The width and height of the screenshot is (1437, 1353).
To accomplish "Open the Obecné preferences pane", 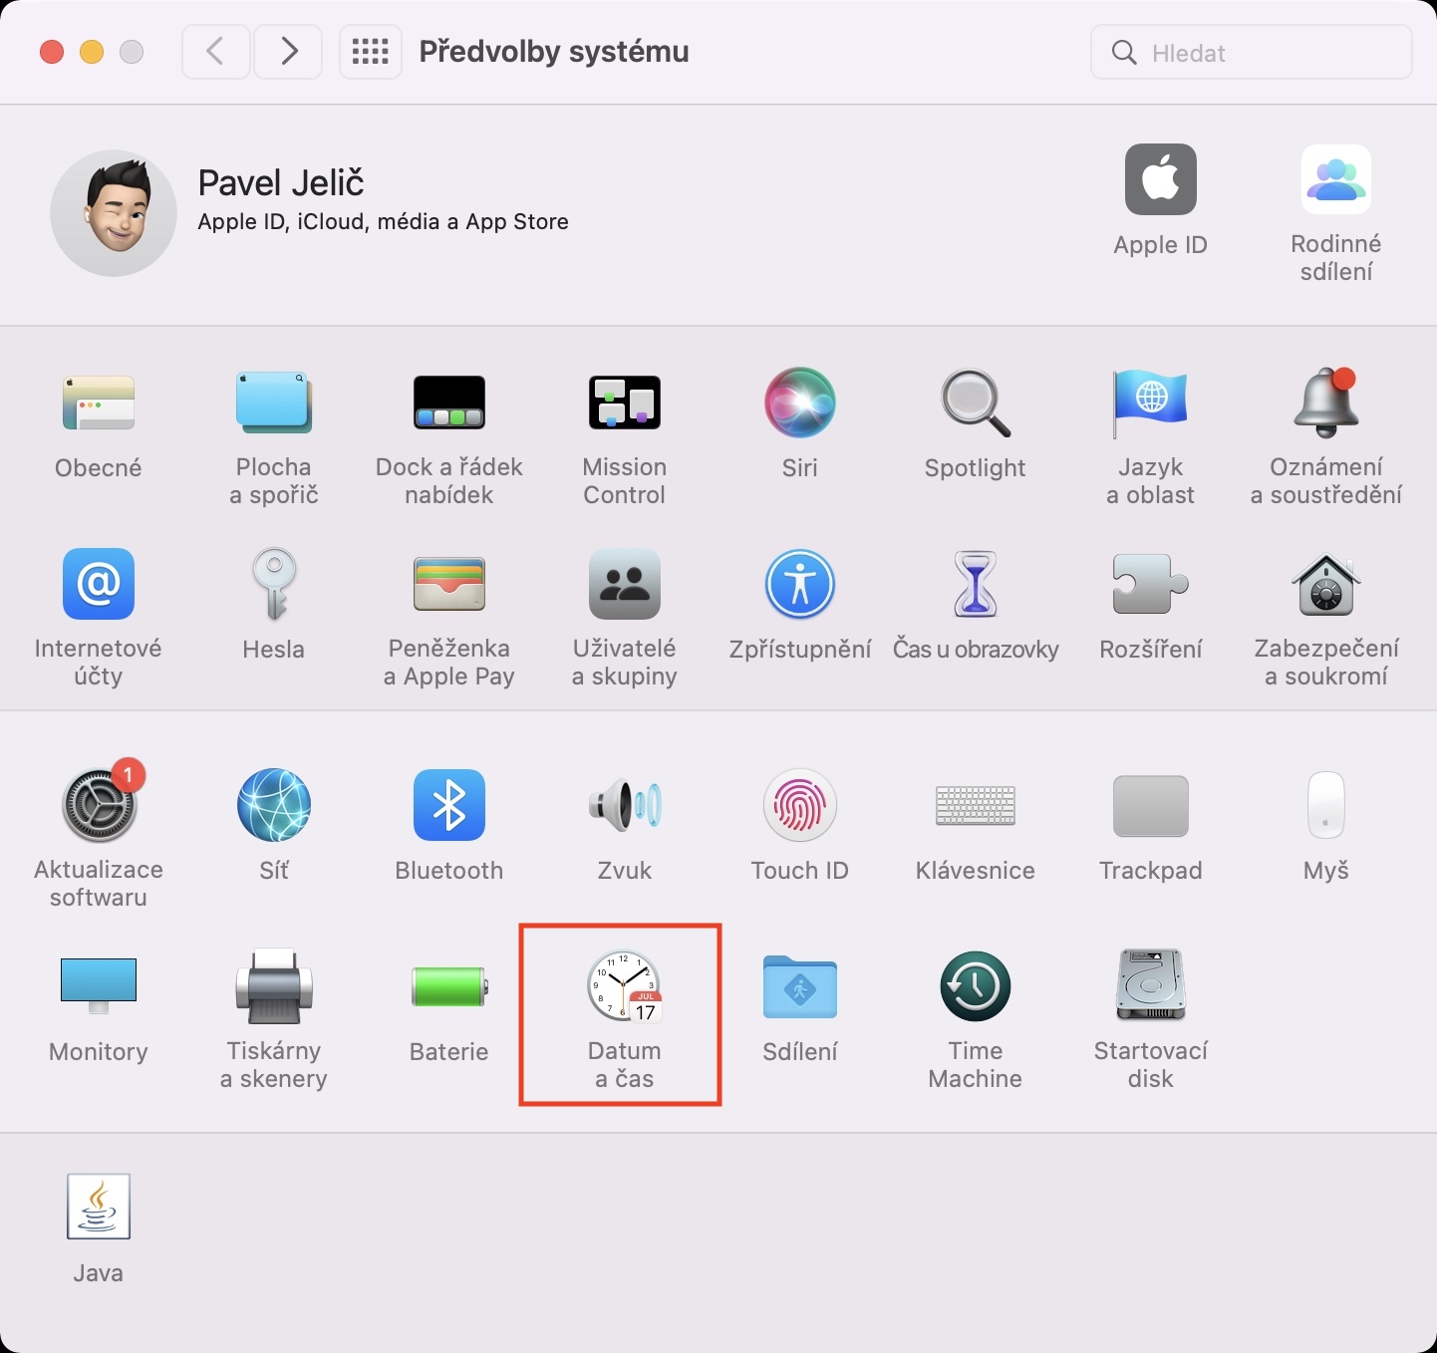I will click(99, 404).
